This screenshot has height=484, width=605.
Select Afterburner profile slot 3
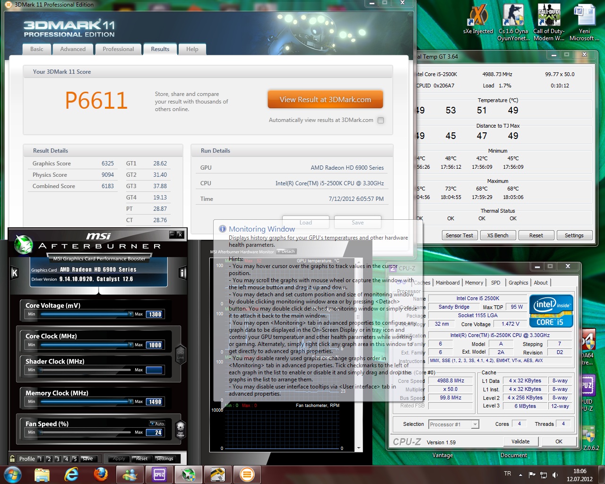click(x=57, y=459)
